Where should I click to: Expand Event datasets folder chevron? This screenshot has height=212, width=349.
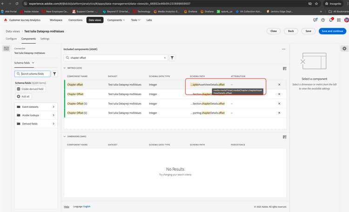click(x=54, y=107)
